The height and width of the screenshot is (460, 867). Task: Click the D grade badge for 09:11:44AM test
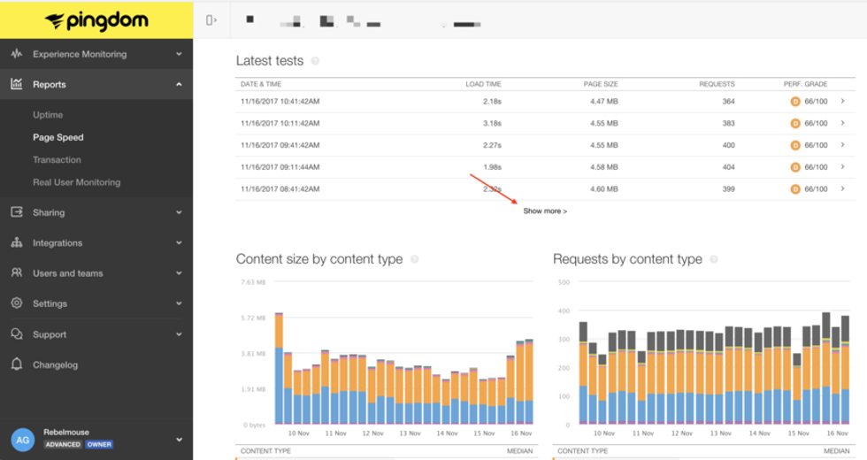(x=794, y=167)
